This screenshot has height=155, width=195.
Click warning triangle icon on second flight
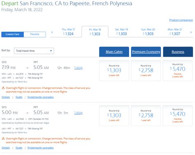coord(3,139)
